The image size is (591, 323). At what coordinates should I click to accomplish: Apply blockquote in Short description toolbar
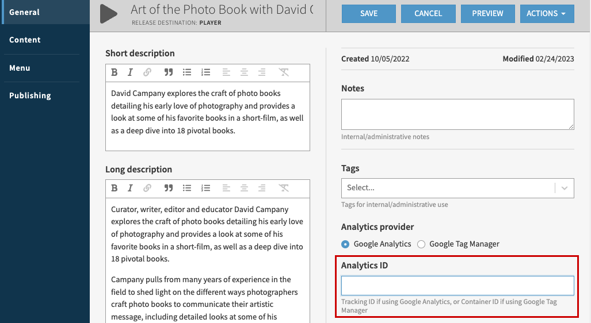169,72
